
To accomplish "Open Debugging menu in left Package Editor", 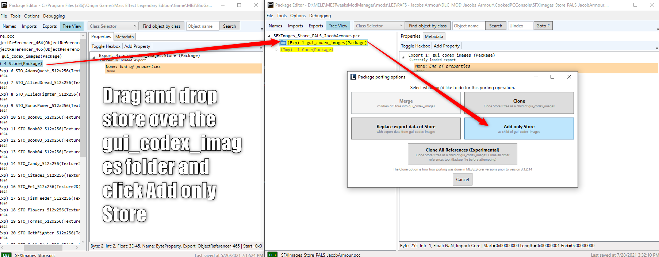I will pos(54,16).
